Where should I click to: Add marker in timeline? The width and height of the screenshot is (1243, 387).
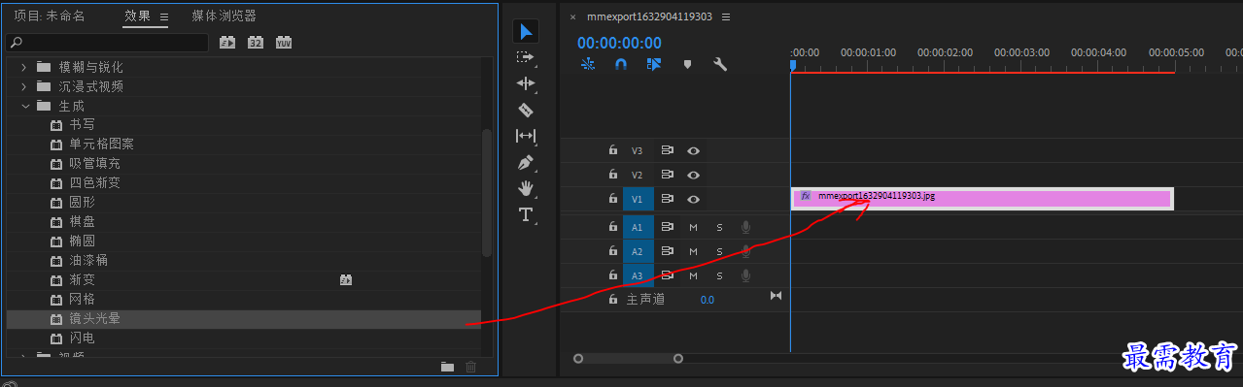688,64
